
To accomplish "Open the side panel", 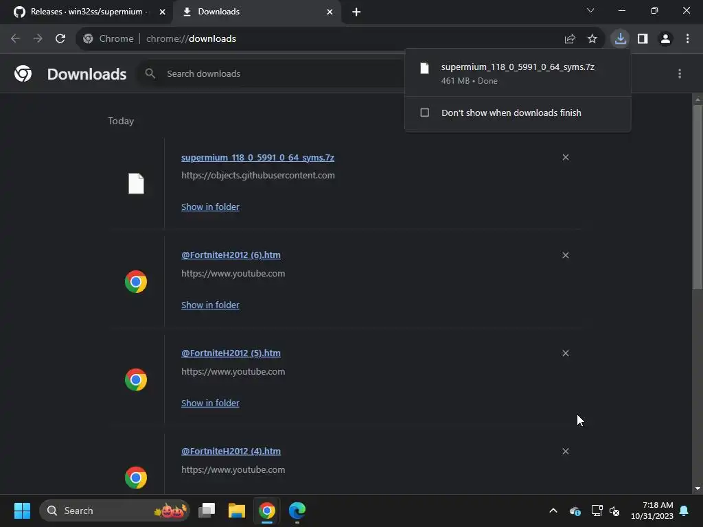I will click(x=643, y=38).
